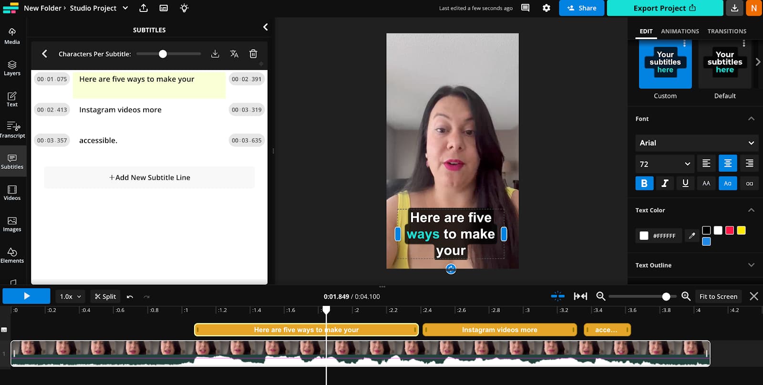The image size is (763, 385).
Task: Download subtitles file icon in Subtitles panel
Action: click(215, 54)
